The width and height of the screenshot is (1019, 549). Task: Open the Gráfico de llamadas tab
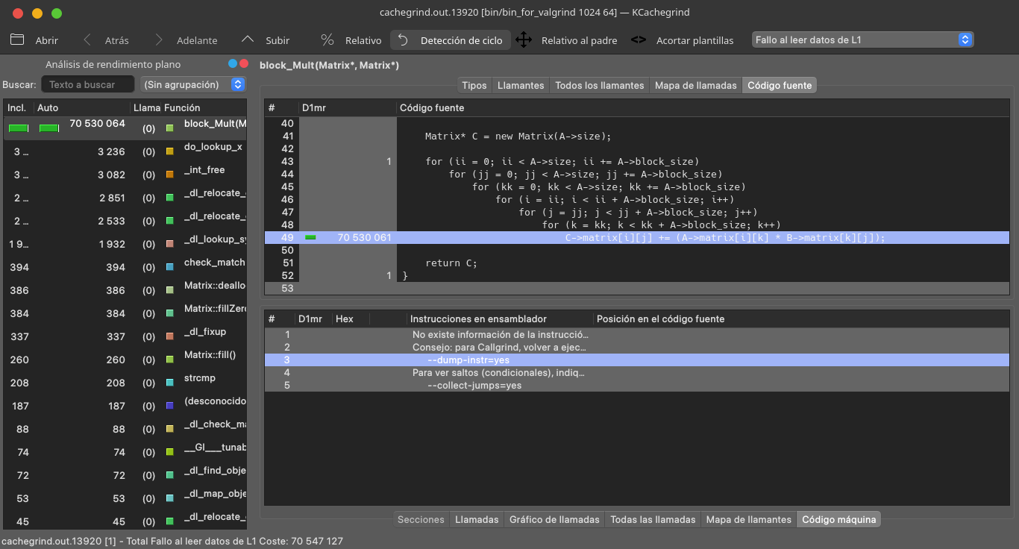pos(554,519)
